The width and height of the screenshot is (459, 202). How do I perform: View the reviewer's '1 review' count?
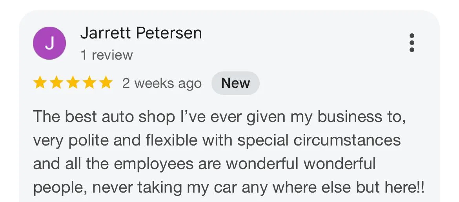click(x=107, y=55)
